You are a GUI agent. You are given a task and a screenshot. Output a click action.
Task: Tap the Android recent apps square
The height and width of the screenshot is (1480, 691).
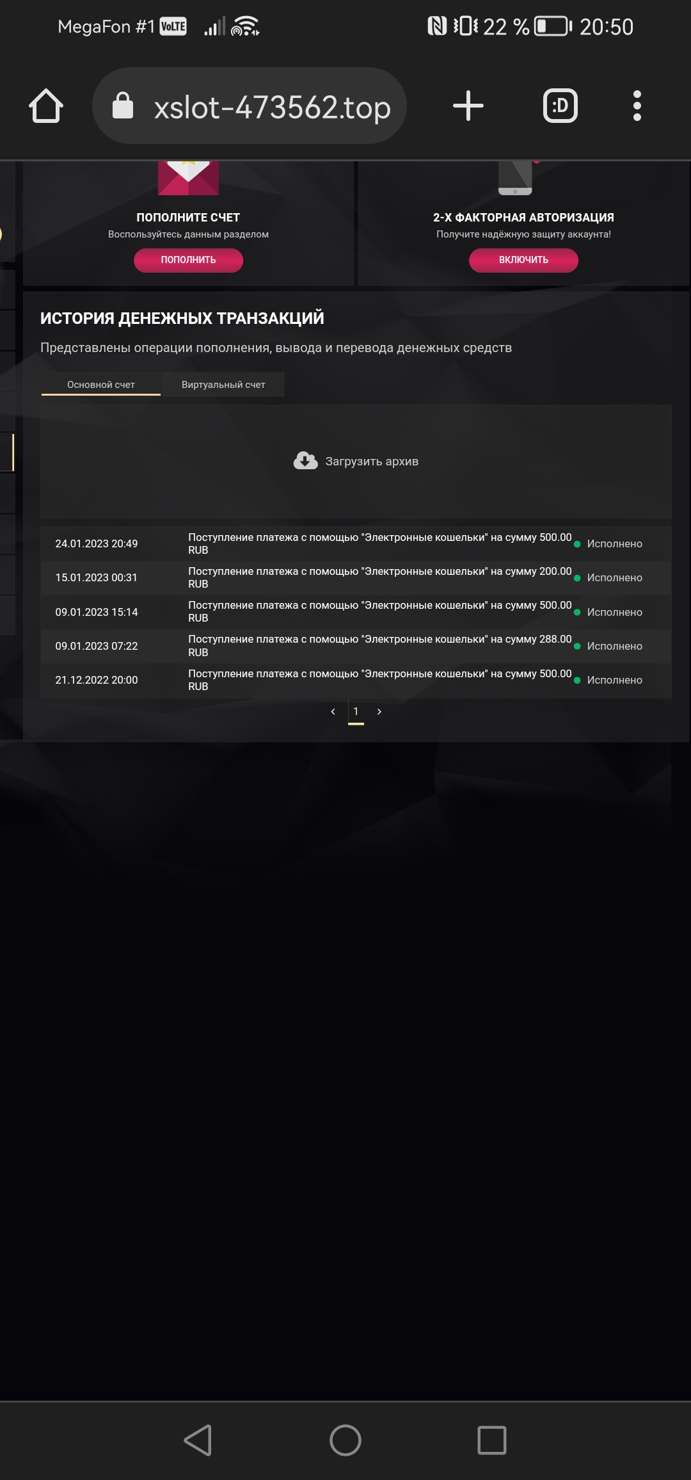(x=492, y=1440)
